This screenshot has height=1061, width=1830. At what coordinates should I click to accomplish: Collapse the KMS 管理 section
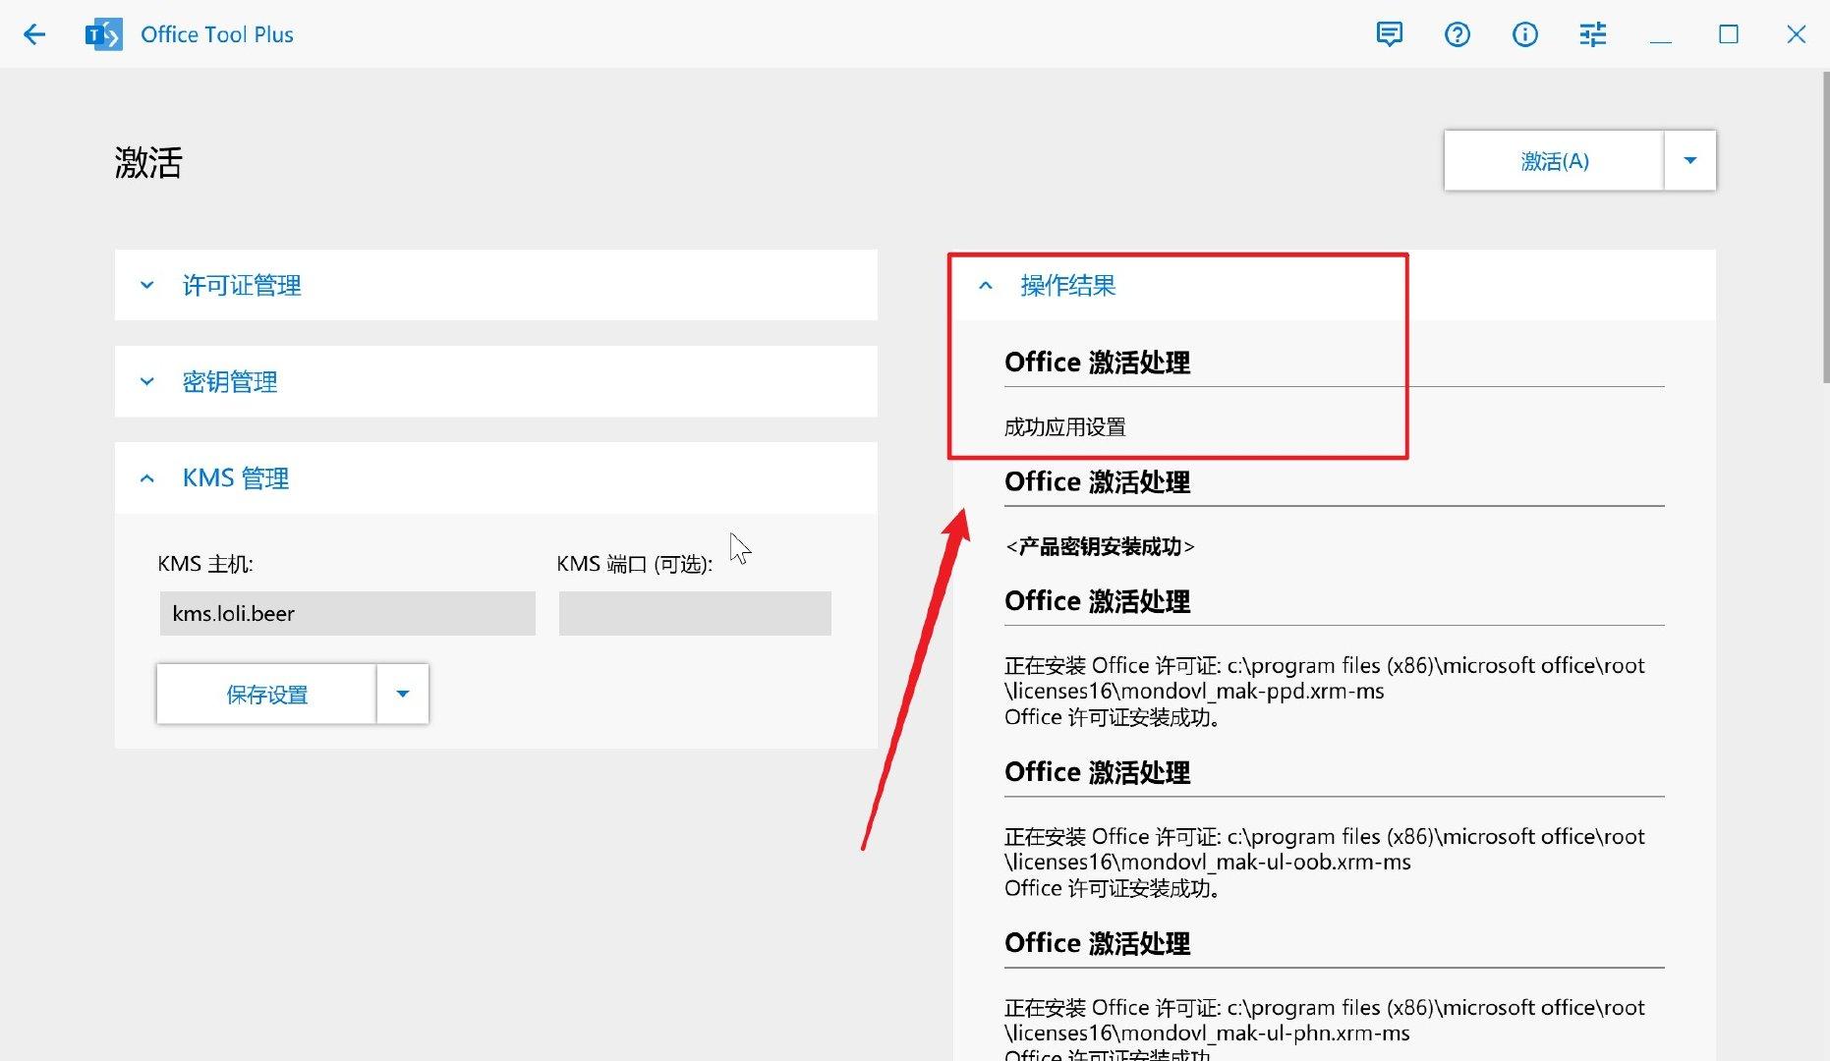click(x=495, y=477)
